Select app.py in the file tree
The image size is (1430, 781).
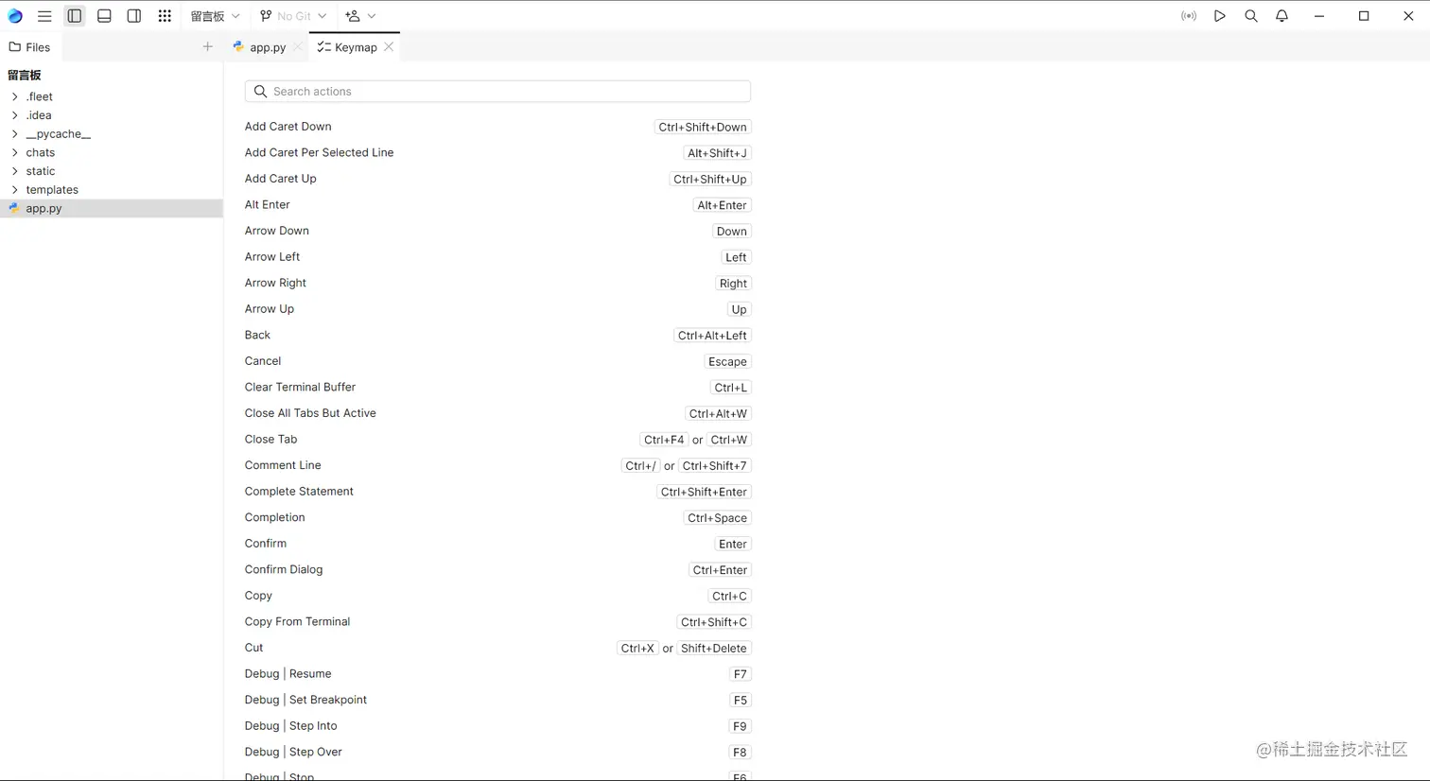[x=112, y=208]
